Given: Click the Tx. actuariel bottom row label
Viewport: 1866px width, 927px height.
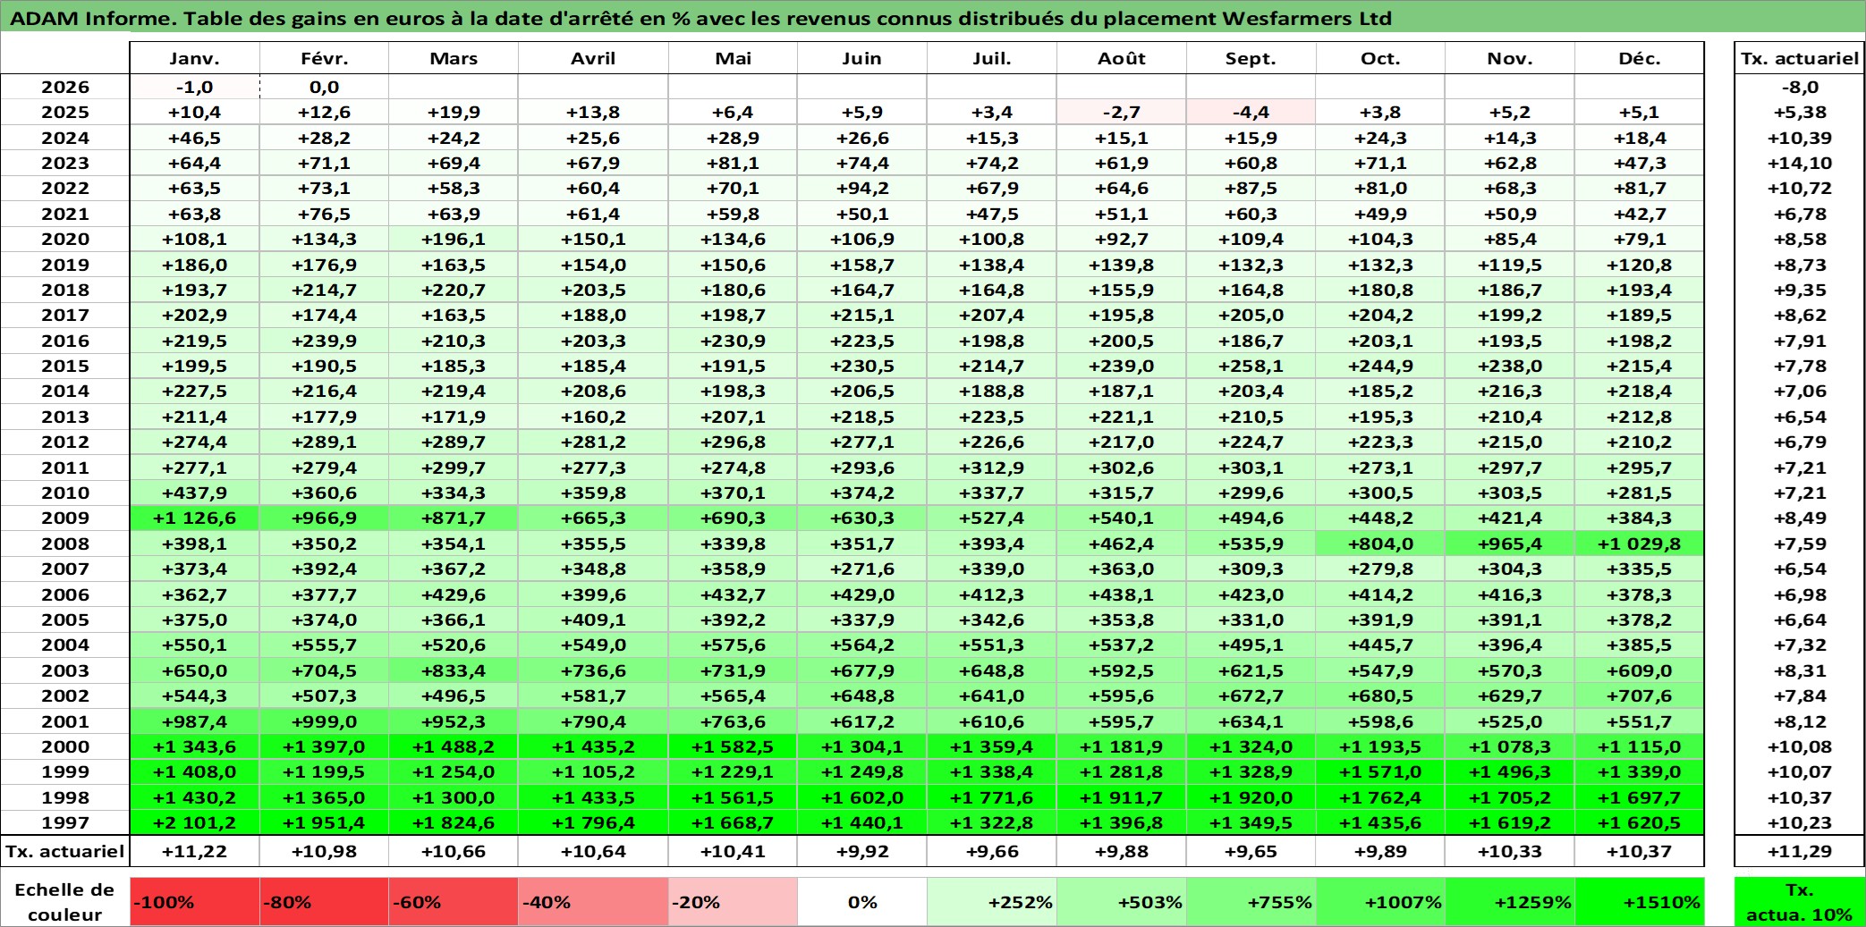Looking at the screenshot, I should point(65,851).
